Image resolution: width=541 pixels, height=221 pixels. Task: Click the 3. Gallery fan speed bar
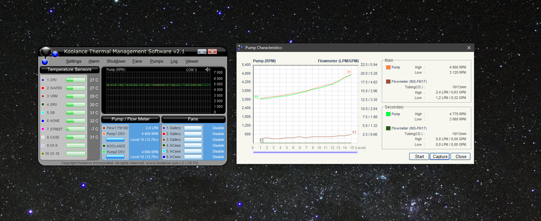pyautogui.click(x=193, y=140)
